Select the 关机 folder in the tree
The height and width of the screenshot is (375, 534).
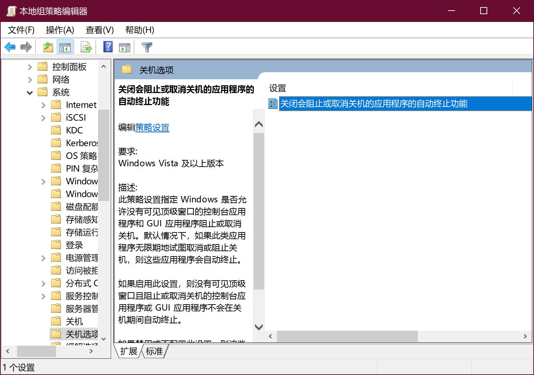(74, 321)
